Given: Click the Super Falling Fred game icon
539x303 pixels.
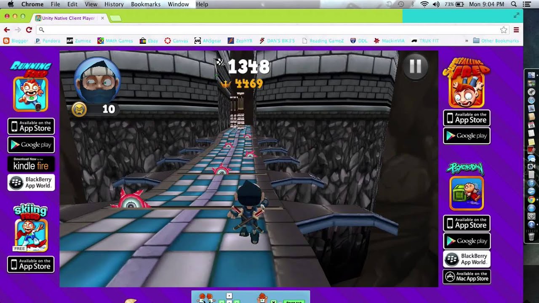Looking at the screenshot, I should 466,90.
